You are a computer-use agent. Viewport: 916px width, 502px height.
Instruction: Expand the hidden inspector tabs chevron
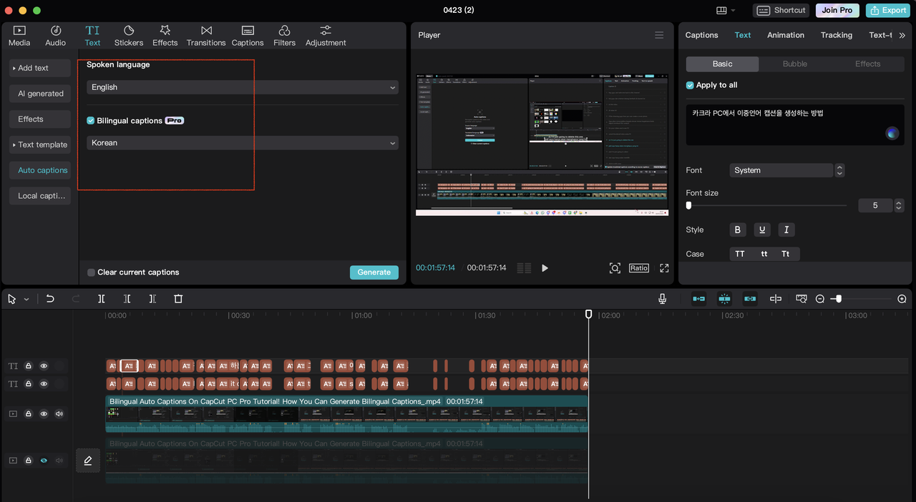point(902,35)
